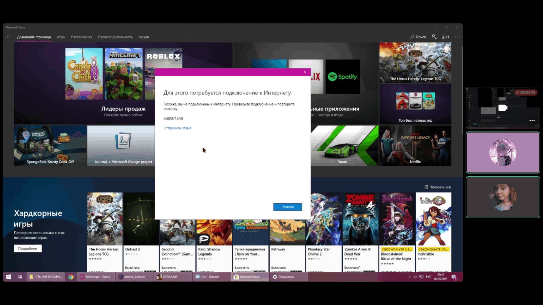Open Топ бесплатных игр tile
The image size is (543, 305).
[415, 104]
